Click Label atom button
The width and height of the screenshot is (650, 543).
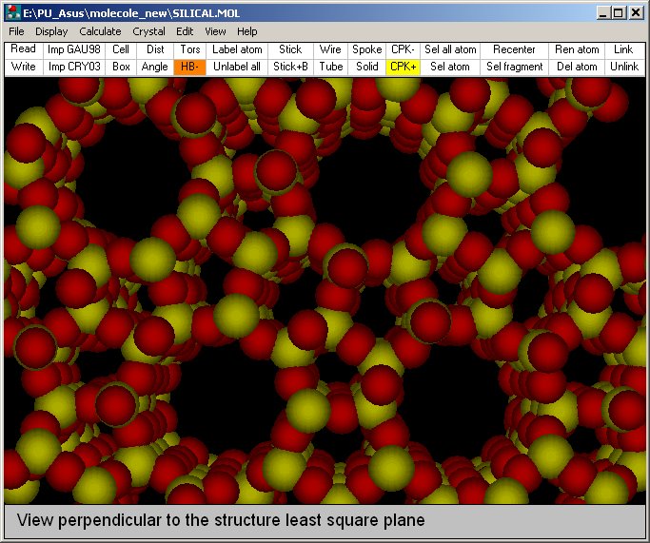coord(237,49)
